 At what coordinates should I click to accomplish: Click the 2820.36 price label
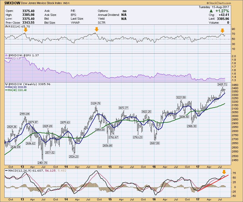tap(12, 127)
